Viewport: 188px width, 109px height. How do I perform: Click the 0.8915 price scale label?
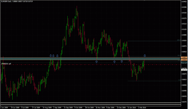click(184, 52)
